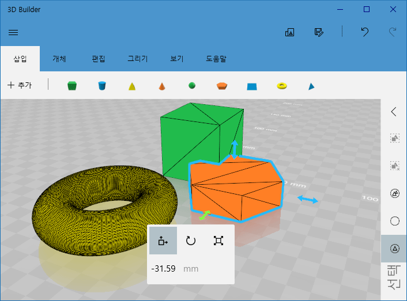Click the vertical 선택 label

(394, 277)
